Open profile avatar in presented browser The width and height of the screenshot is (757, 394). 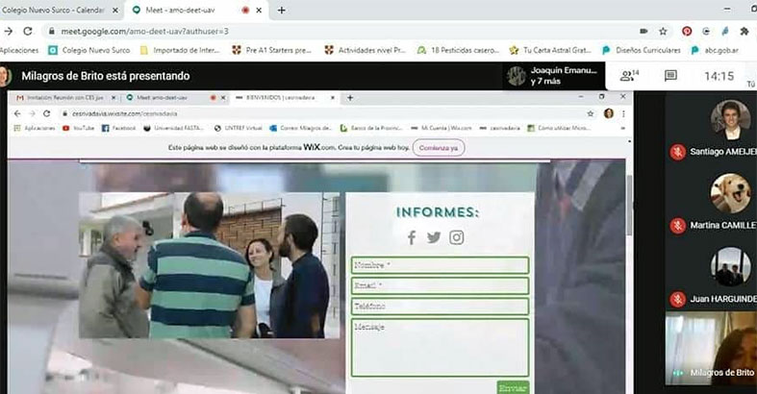pos(608,113)
